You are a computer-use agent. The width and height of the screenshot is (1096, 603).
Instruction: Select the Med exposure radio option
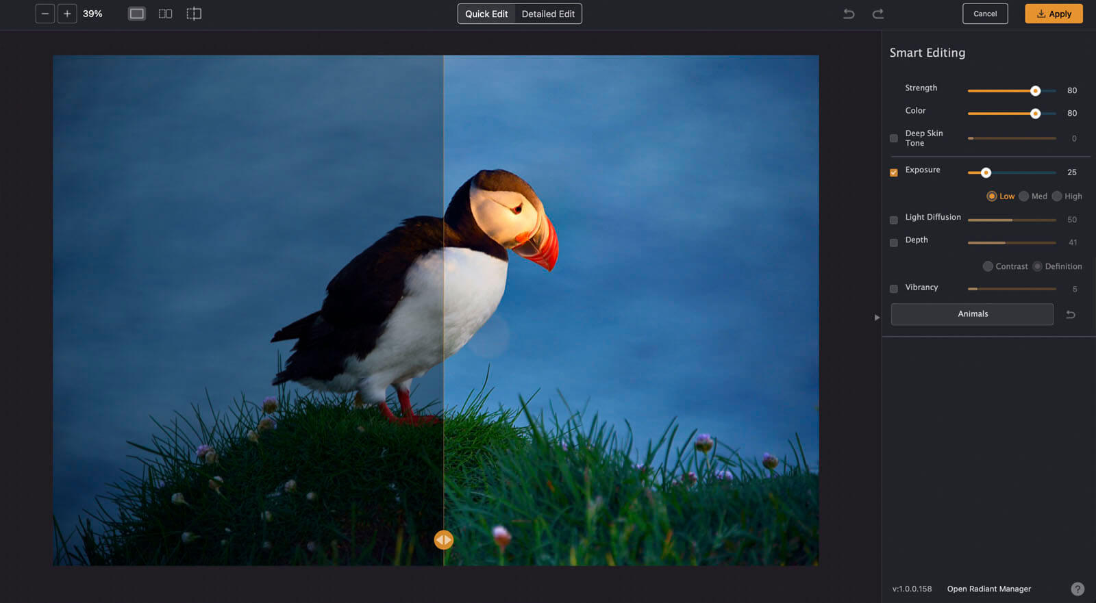point(1024,196)
